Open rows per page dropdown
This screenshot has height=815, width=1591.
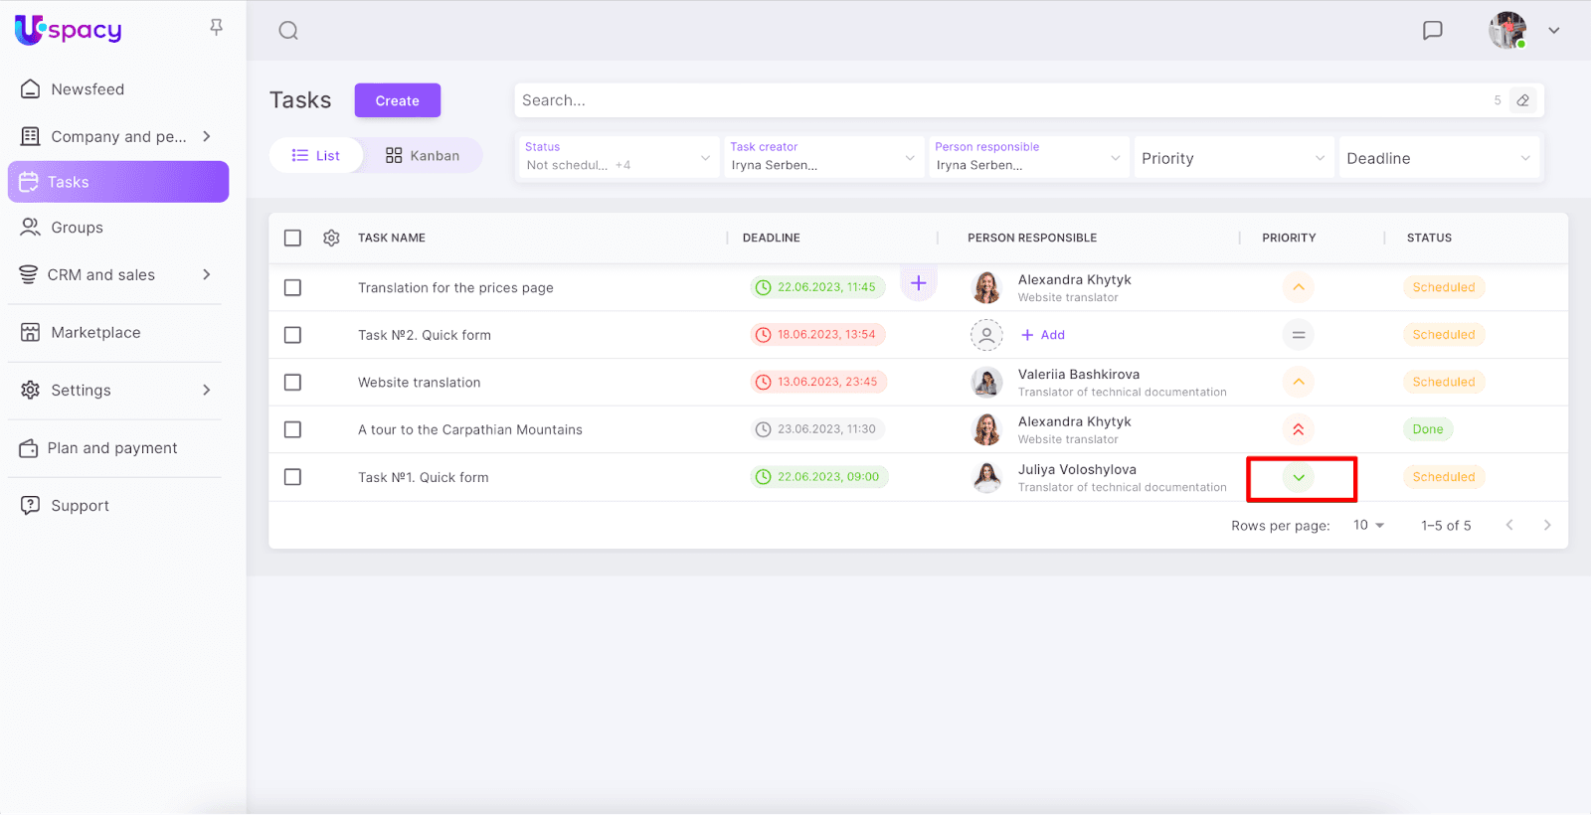(x=1368, y=526)
